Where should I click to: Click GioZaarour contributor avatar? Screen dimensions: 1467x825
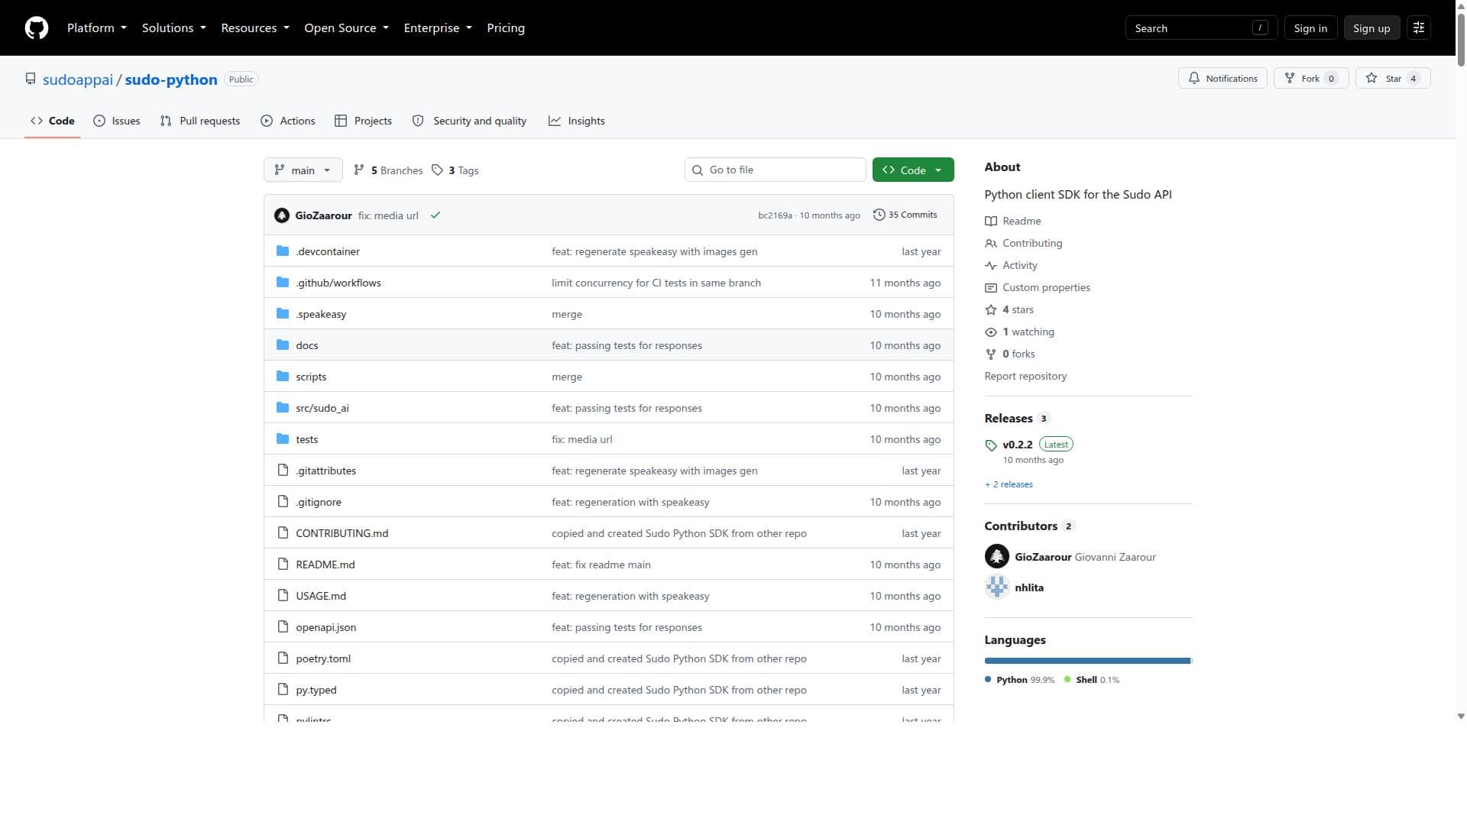pos(997,557)
